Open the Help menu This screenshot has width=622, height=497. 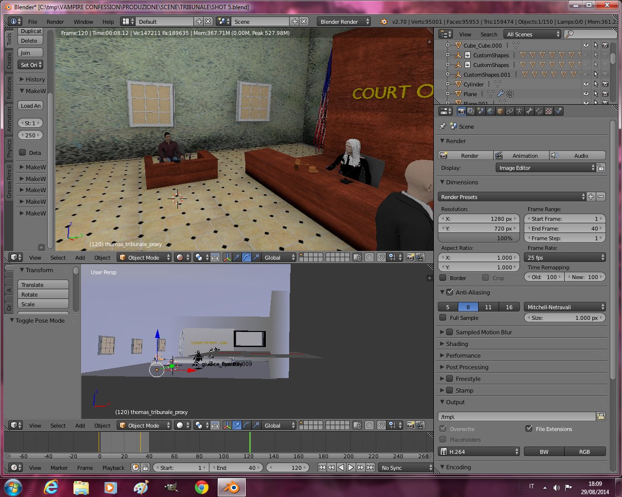coord(108,21)
